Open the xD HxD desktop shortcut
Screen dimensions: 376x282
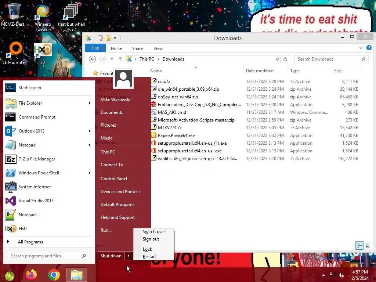(43, 53)
